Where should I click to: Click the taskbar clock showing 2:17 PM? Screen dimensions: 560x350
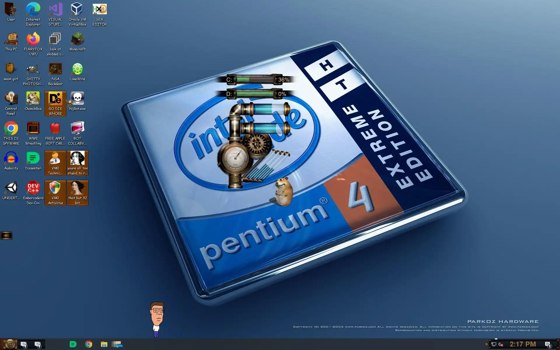click(523, 344)
